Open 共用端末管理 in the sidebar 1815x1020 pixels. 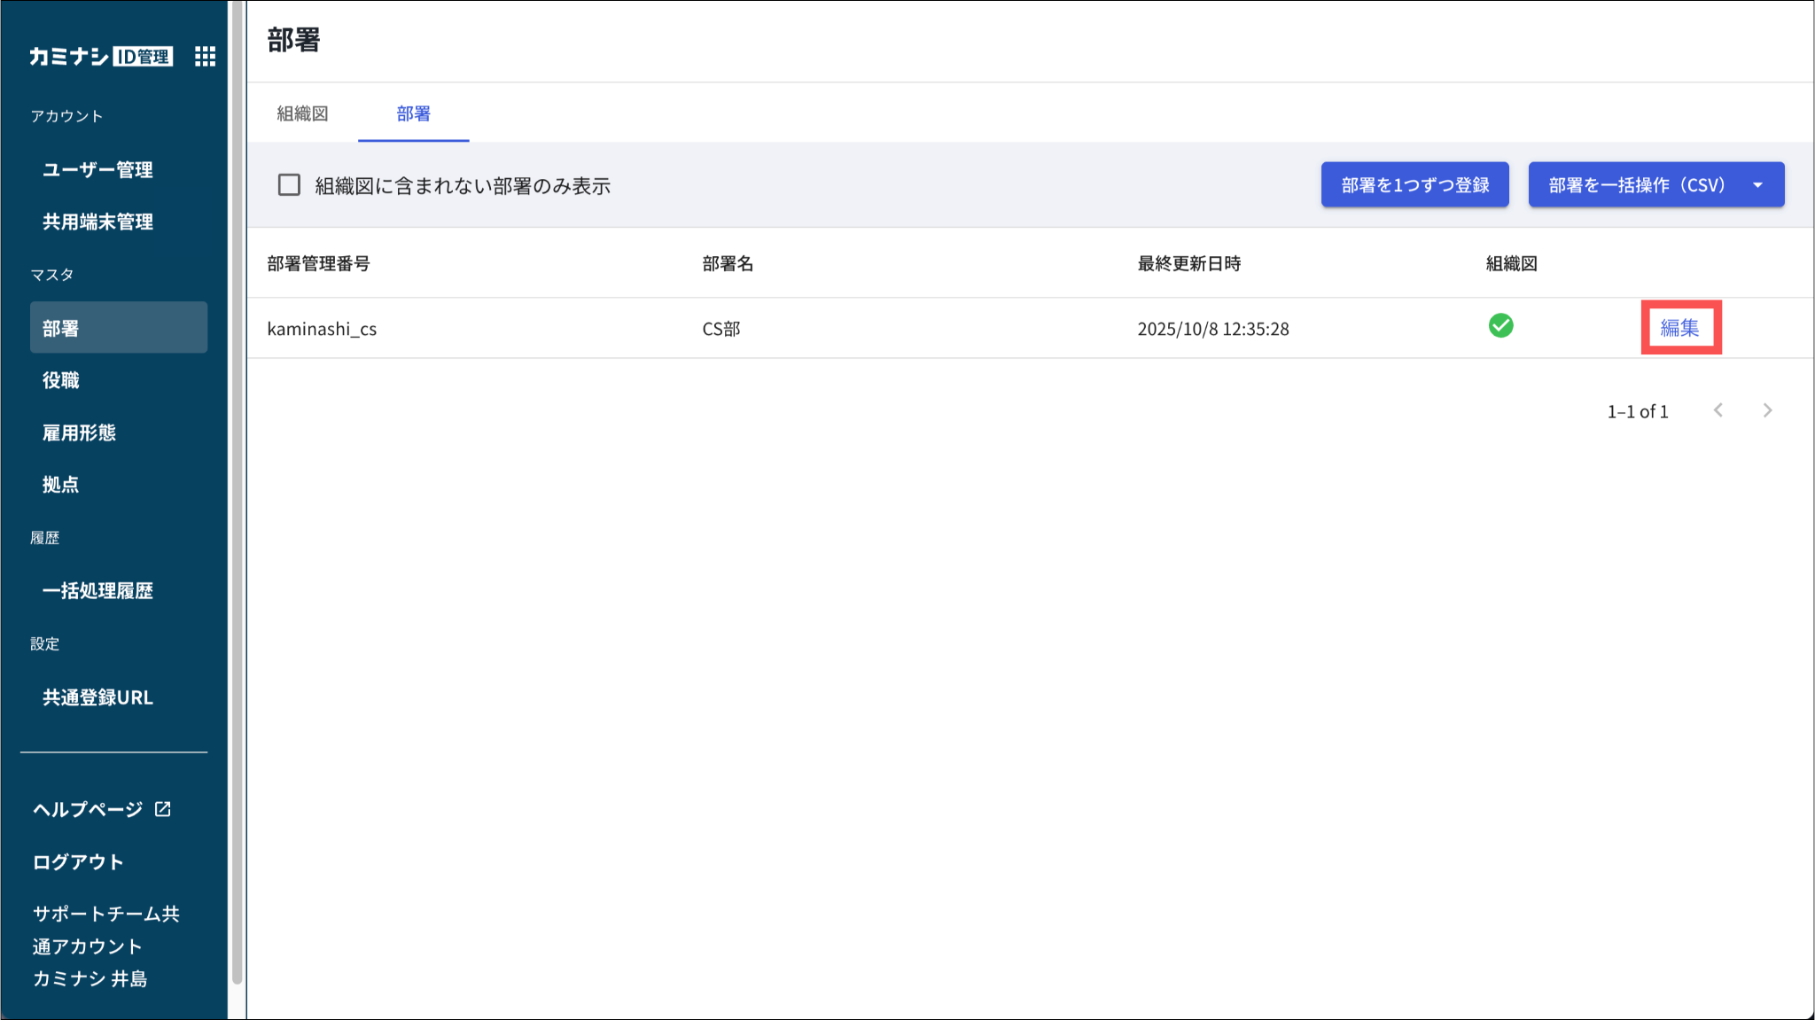pos(97,222)
